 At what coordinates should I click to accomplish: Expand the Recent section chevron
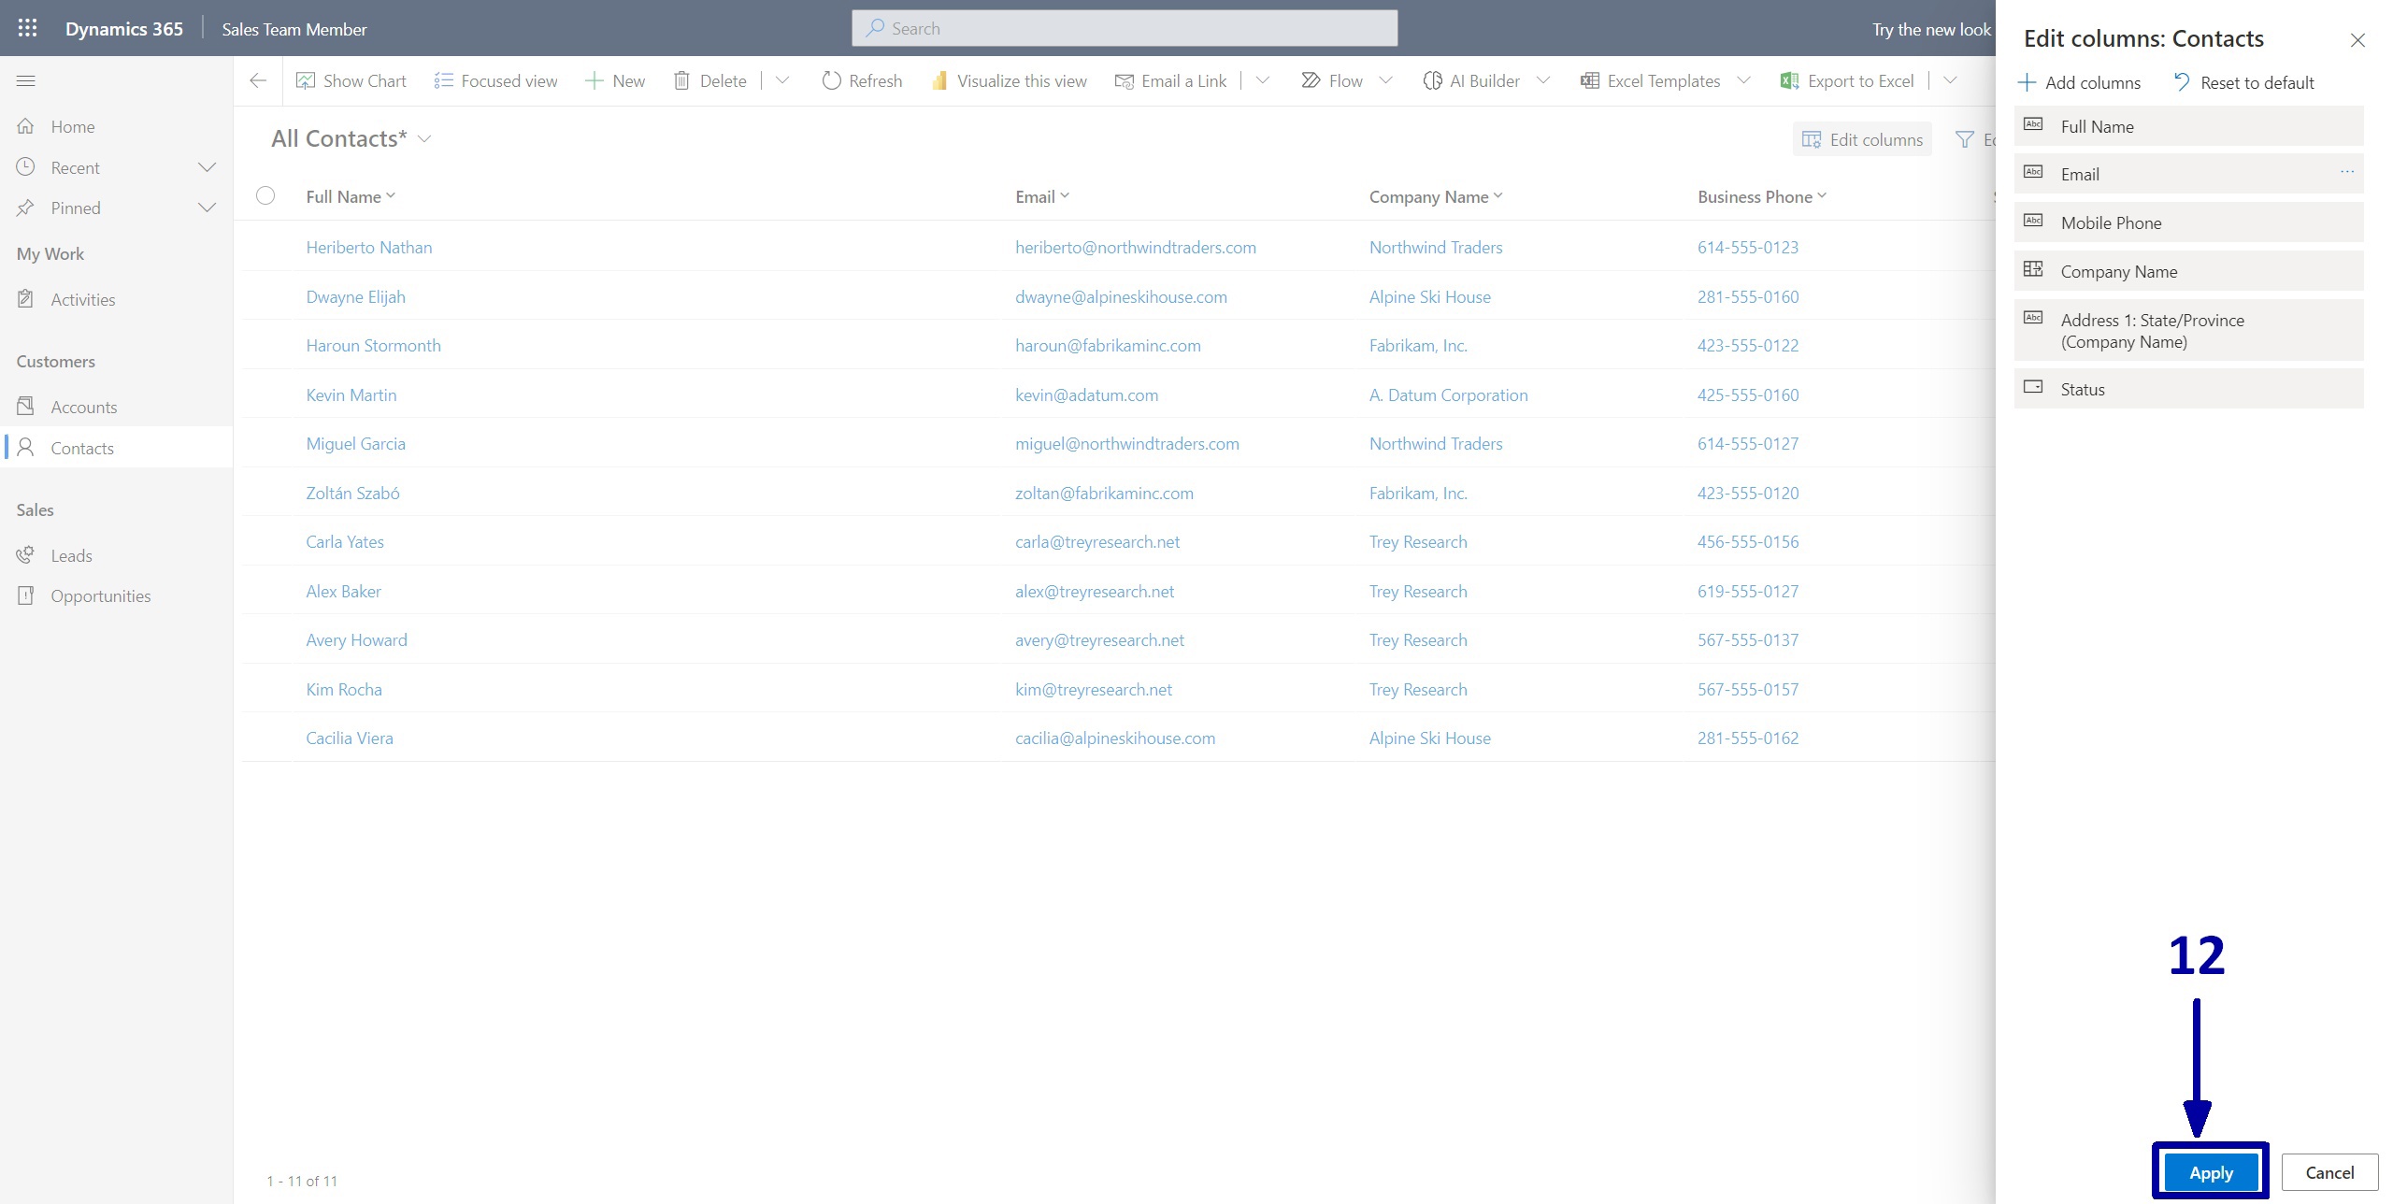point(207,167)
